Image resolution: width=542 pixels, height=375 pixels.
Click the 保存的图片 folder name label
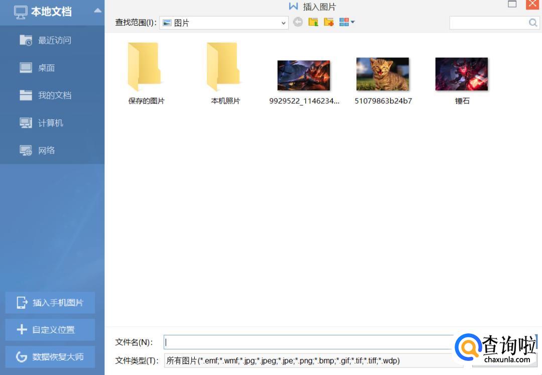pyautogui.click(x=146, y=101)
